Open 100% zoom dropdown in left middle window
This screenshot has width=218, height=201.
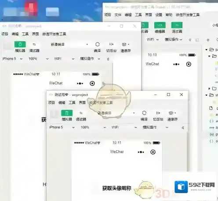[x=39, y=59]
